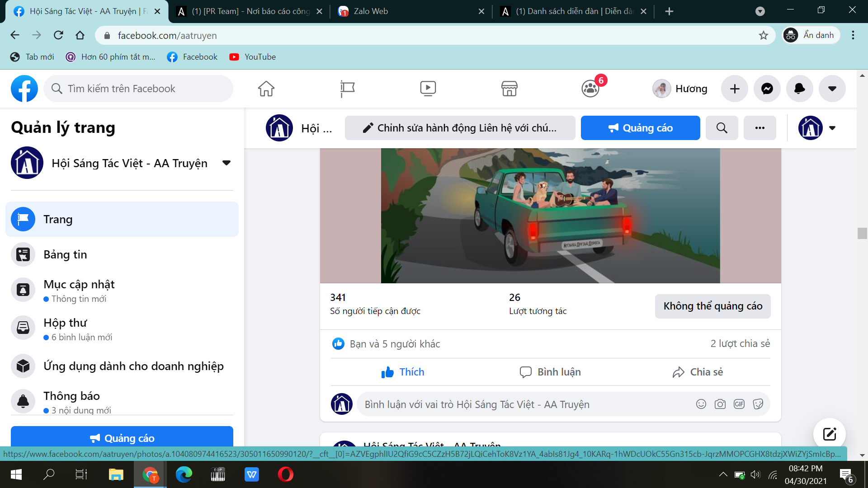View Bạn và 5 người khác reactions
868x488 pixels.
coord(394,344)
